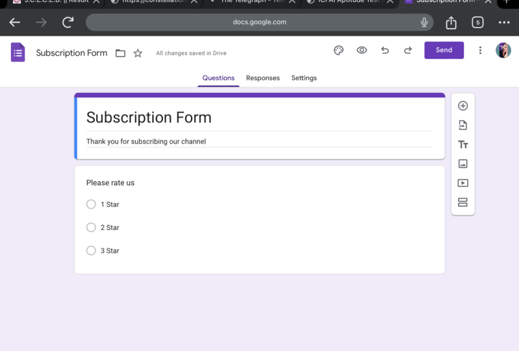Rename the document title in header
519x351 pixels.
71,53
